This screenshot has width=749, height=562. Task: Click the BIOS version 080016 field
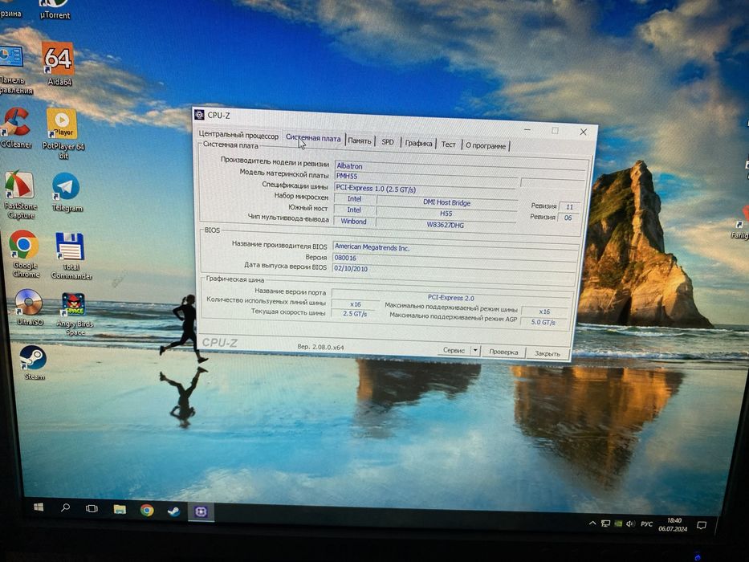click(x=454, y=259)
